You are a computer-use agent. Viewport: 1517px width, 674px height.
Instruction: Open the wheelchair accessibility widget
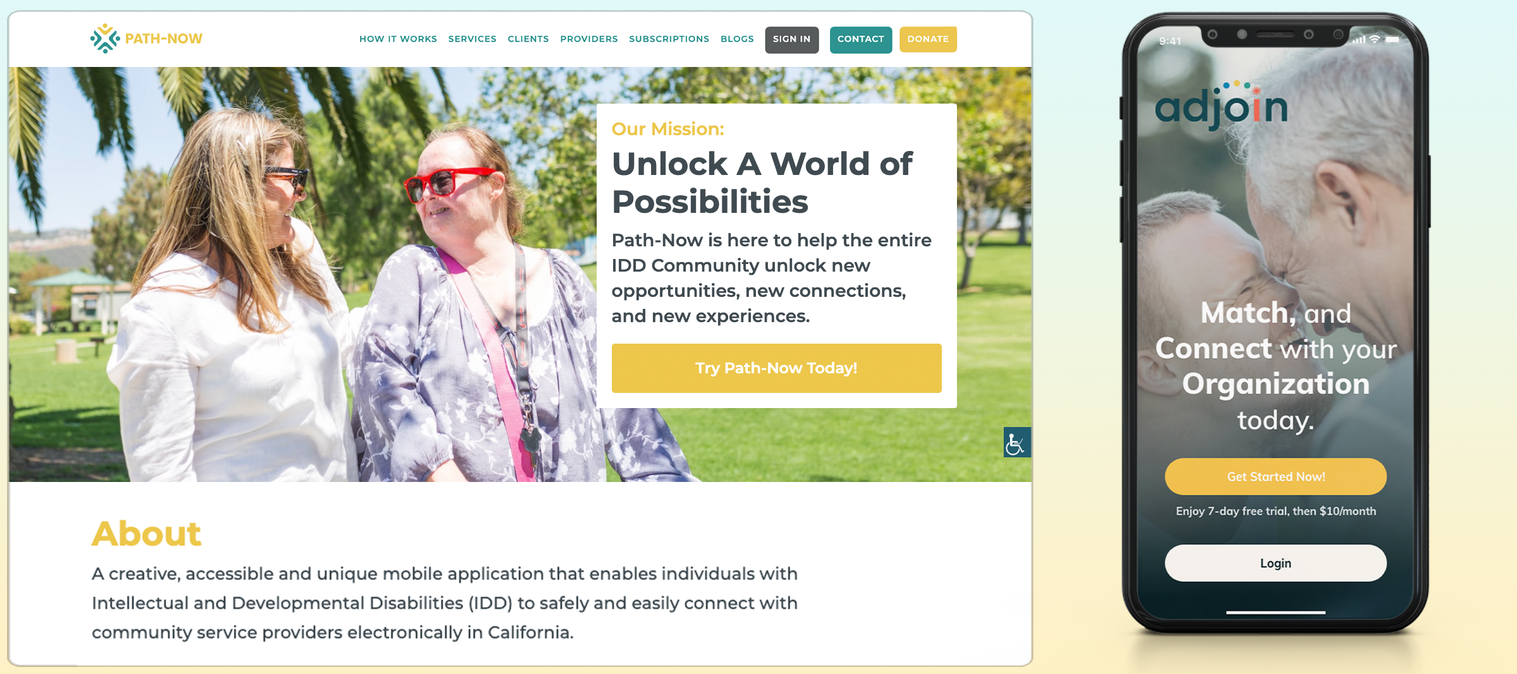click(1016, 442)
